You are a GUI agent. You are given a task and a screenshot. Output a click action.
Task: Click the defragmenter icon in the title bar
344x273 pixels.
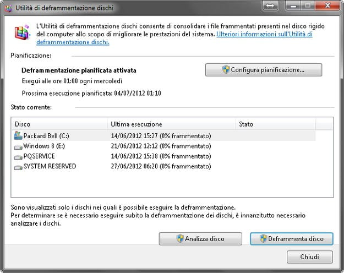pos(8,6)
